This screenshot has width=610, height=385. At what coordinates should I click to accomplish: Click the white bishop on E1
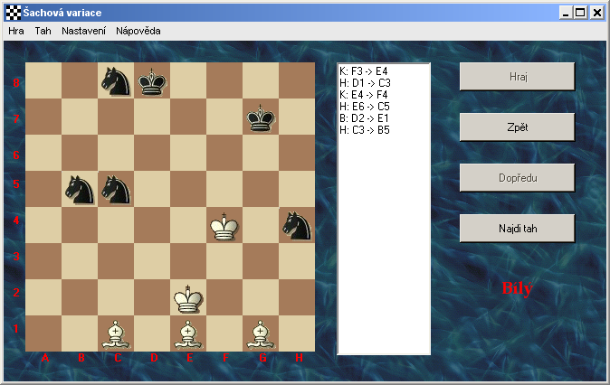point(188,333)
